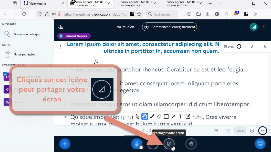Viewport: 271px width, 153px height.
Task: Toggle the users list panel icon
Action: tap(60, 27)
